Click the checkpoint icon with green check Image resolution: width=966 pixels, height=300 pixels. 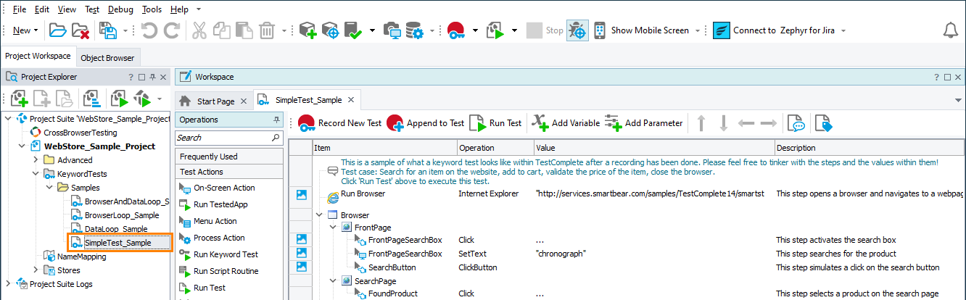pos(353,30)
